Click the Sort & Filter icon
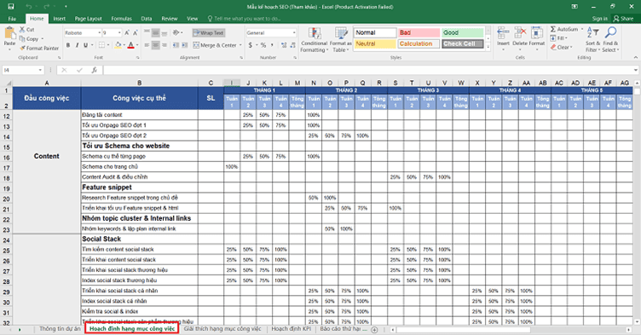 [x=592, y=33]
